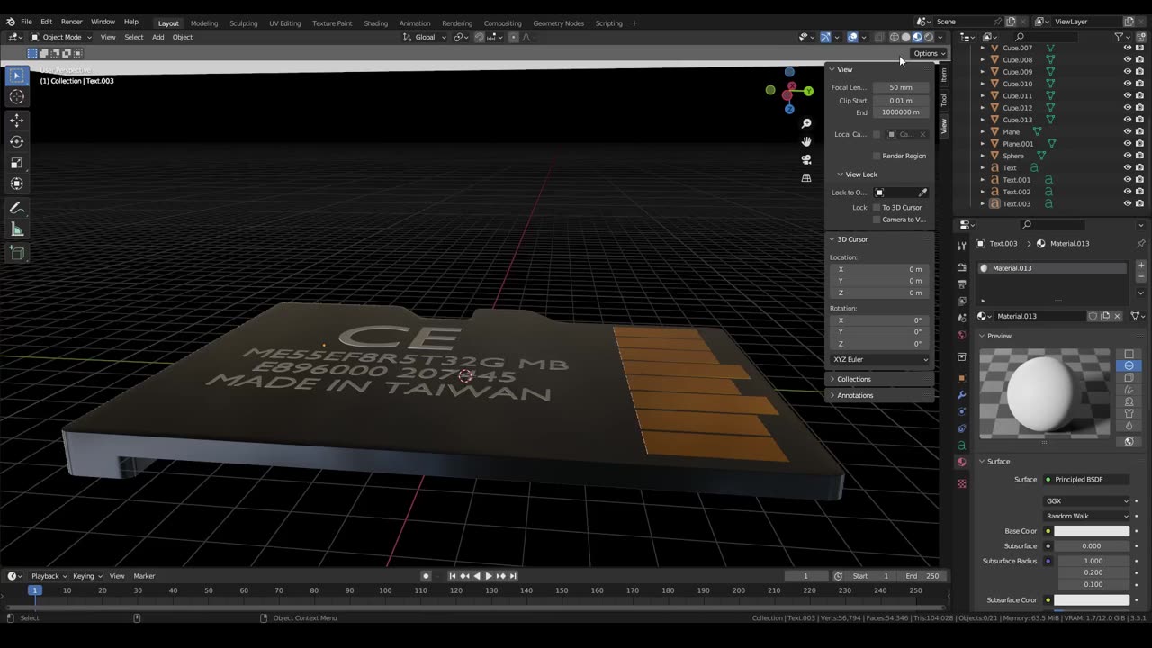
Task: Open Global transform orientation dropdown
Action: click(x=424, y=37)
